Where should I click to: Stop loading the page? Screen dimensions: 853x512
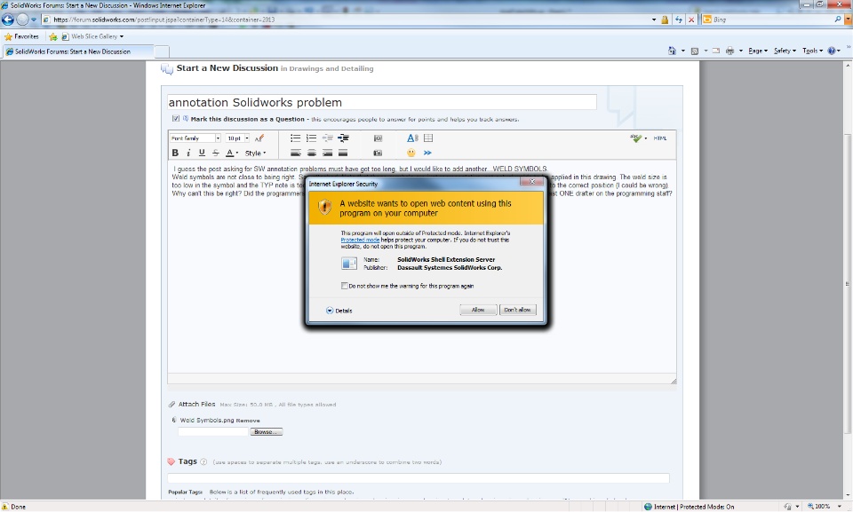pyautogui.click(x=691, y=20)
